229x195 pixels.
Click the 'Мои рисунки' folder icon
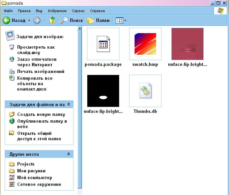[x=12, y=171]
